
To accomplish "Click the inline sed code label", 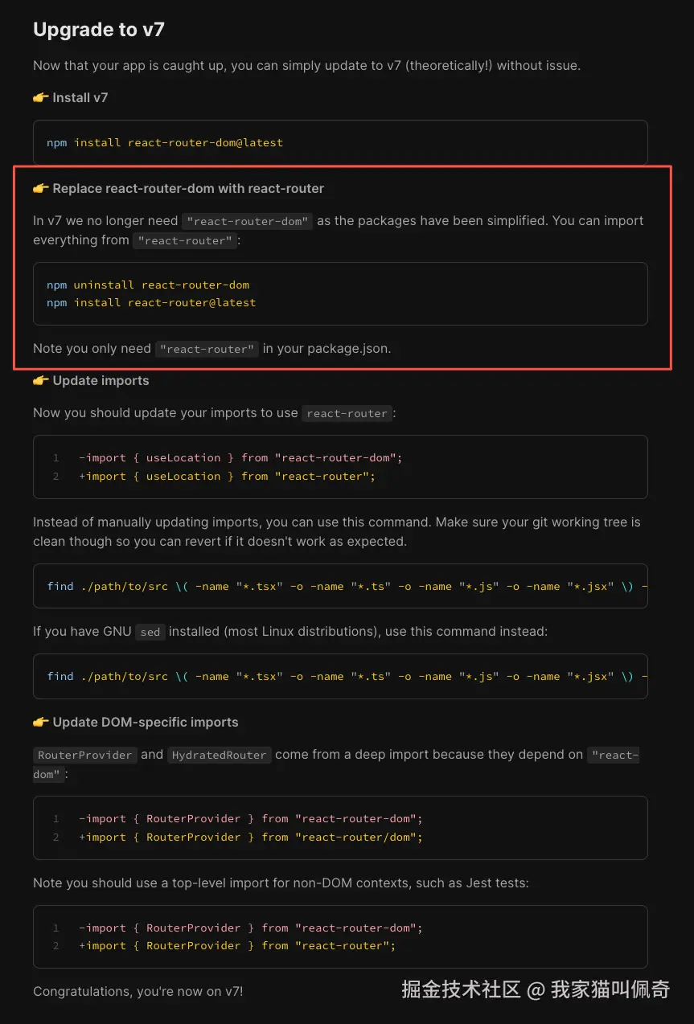I will (150, 633).
